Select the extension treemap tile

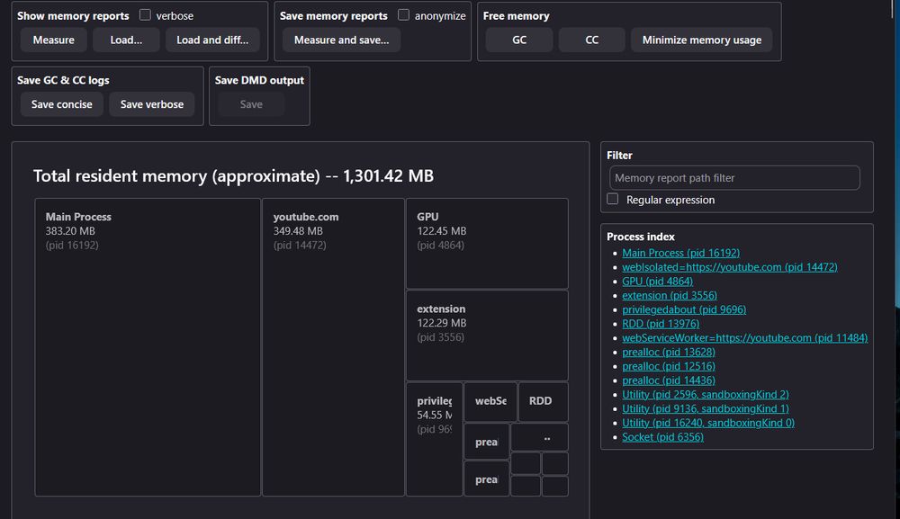pyautogui.click(x=487, y=336)
